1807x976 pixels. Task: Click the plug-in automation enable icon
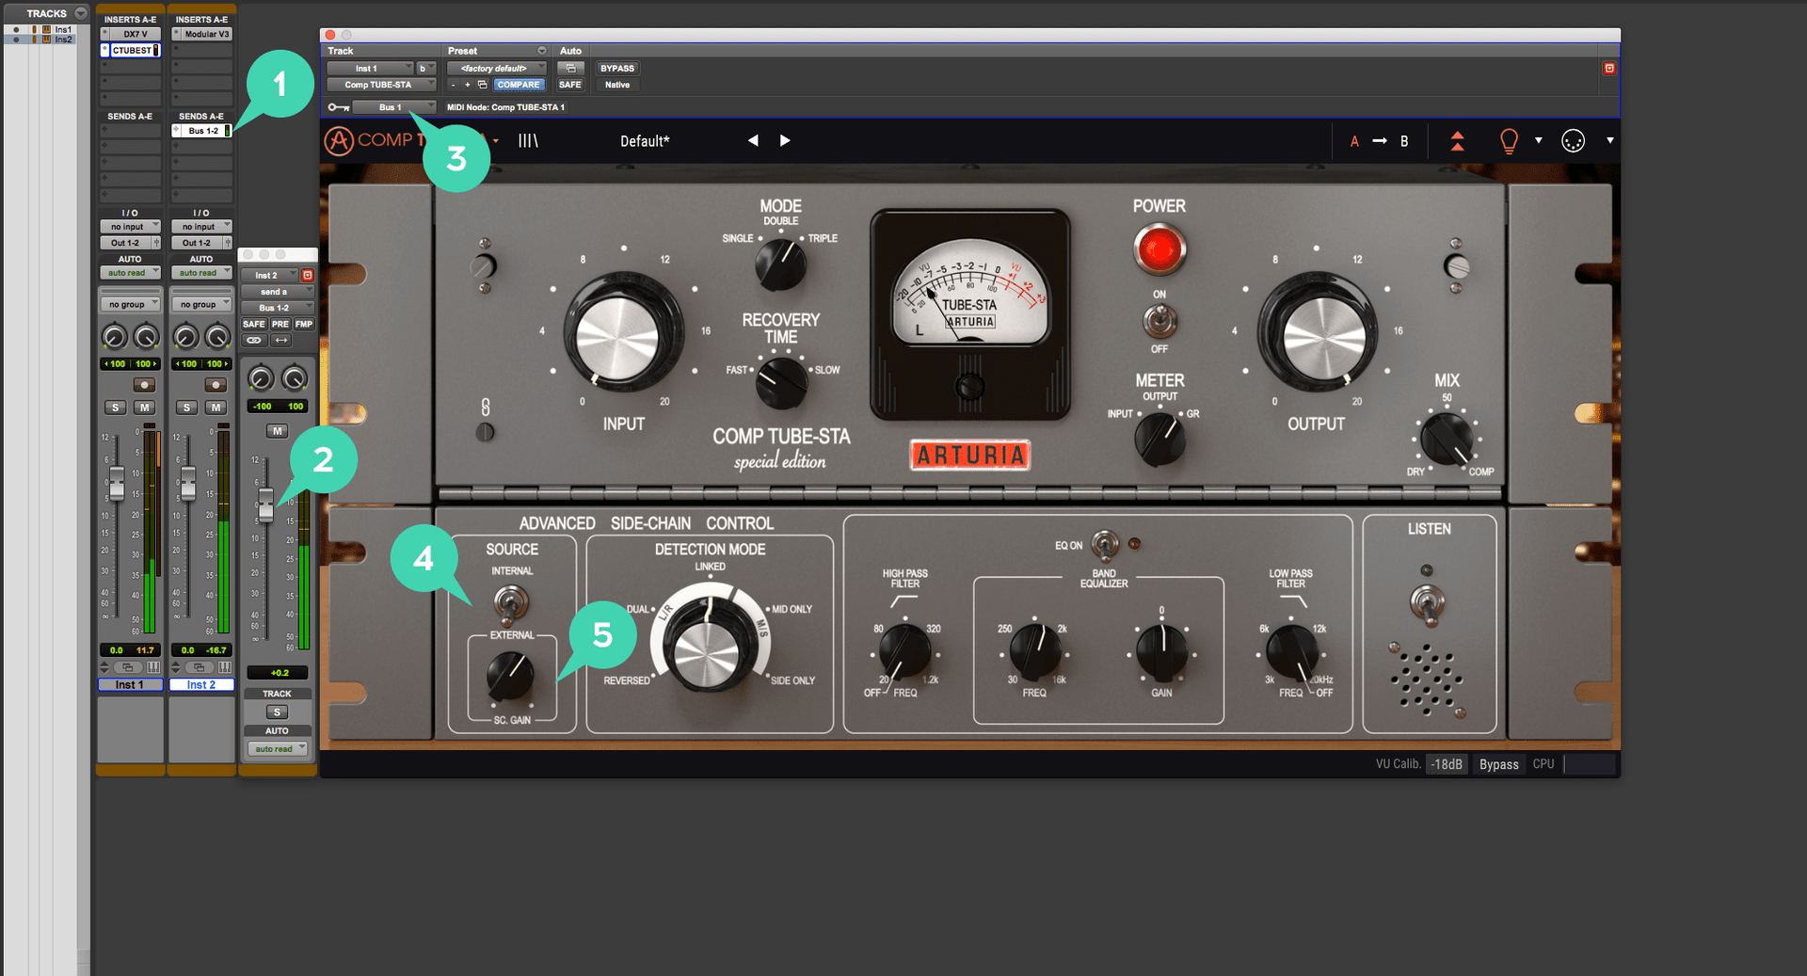tap(570, 68)
